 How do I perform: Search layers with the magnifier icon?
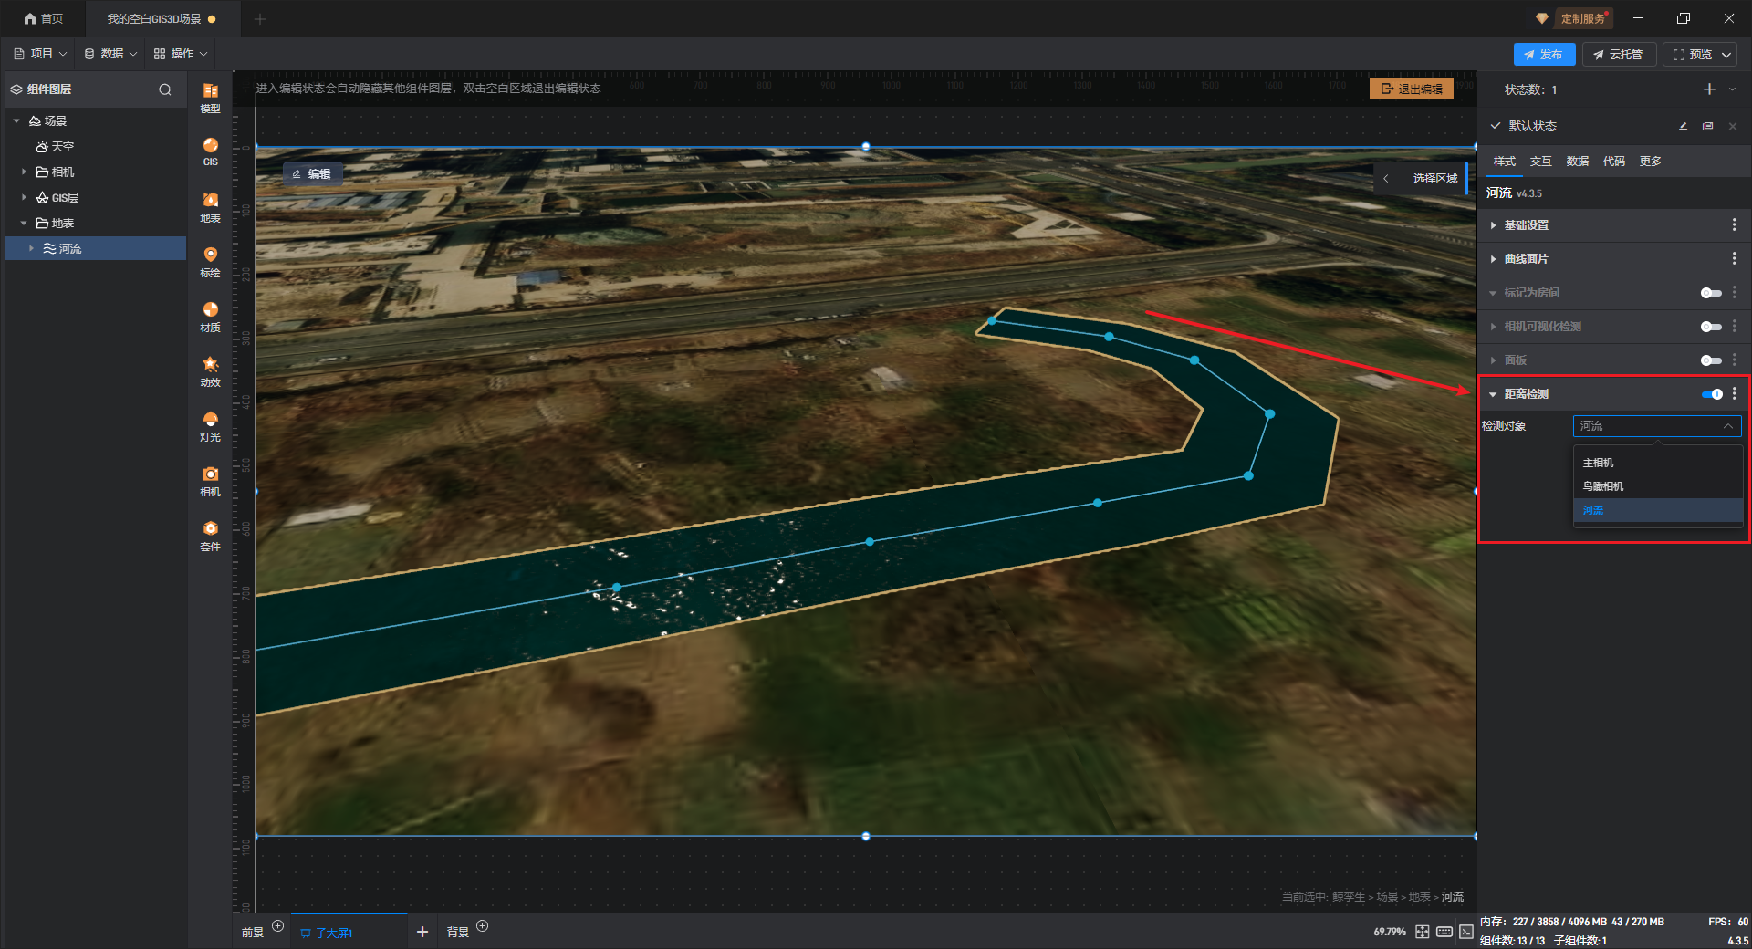coord(165,89)
